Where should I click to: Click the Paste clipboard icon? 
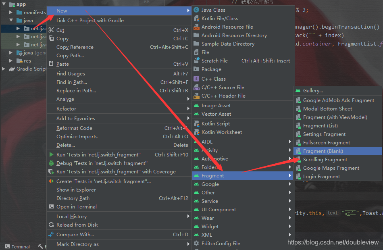(51, 64)
